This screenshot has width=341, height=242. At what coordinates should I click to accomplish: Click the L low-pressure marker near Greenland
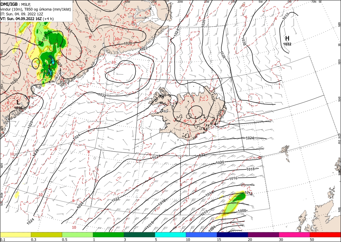tap(18, 102)
